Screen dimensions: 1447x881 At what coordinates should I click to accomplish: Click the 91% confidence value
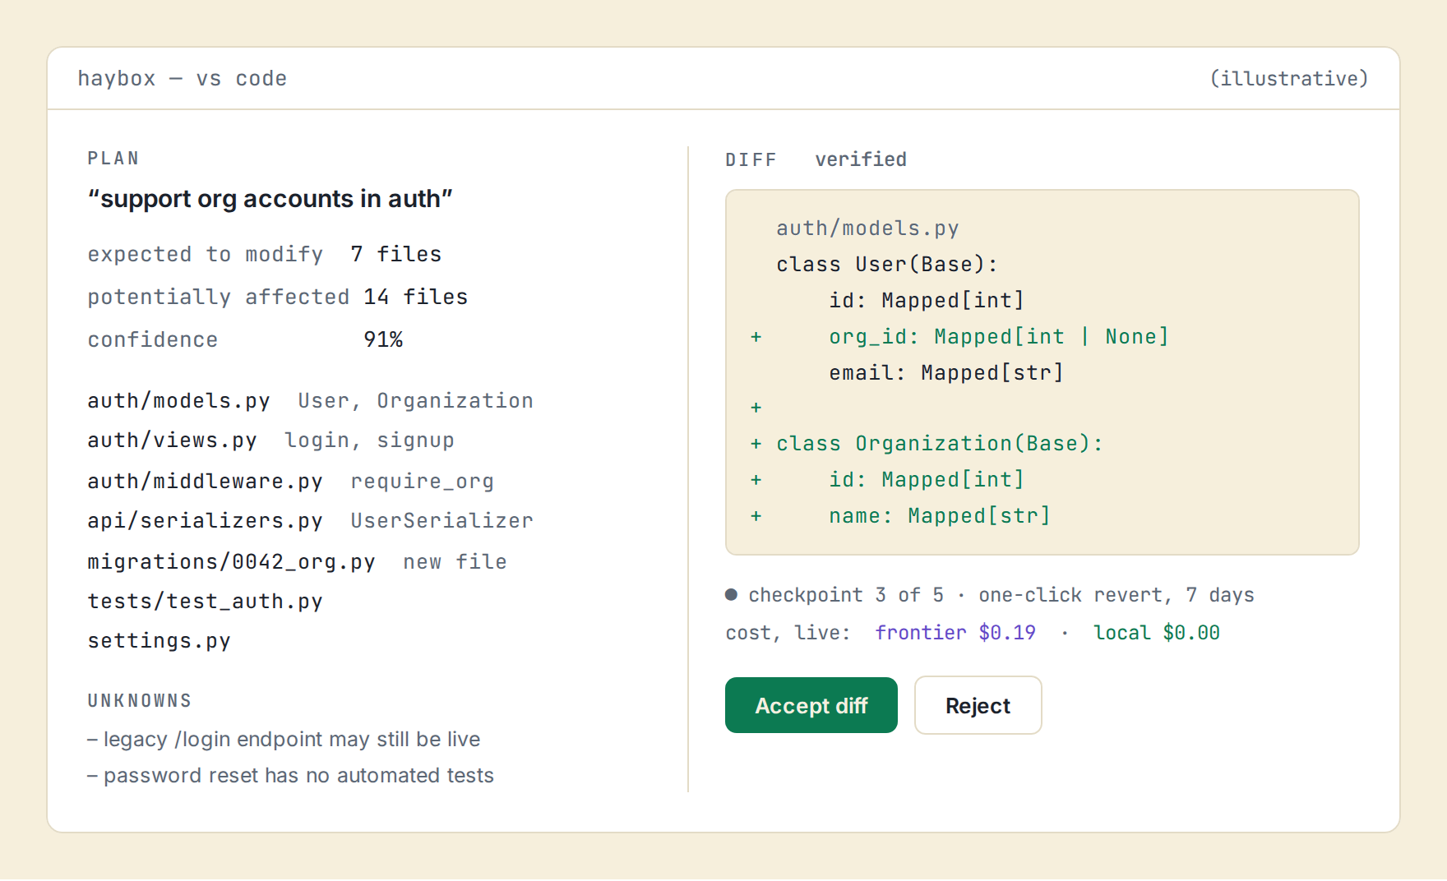pyautogui.click(x=383, y=339)
